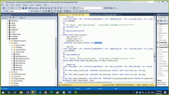Click the Parse query checkmark icon
This screenshot has height=95, width=169.
click(43, 11)
